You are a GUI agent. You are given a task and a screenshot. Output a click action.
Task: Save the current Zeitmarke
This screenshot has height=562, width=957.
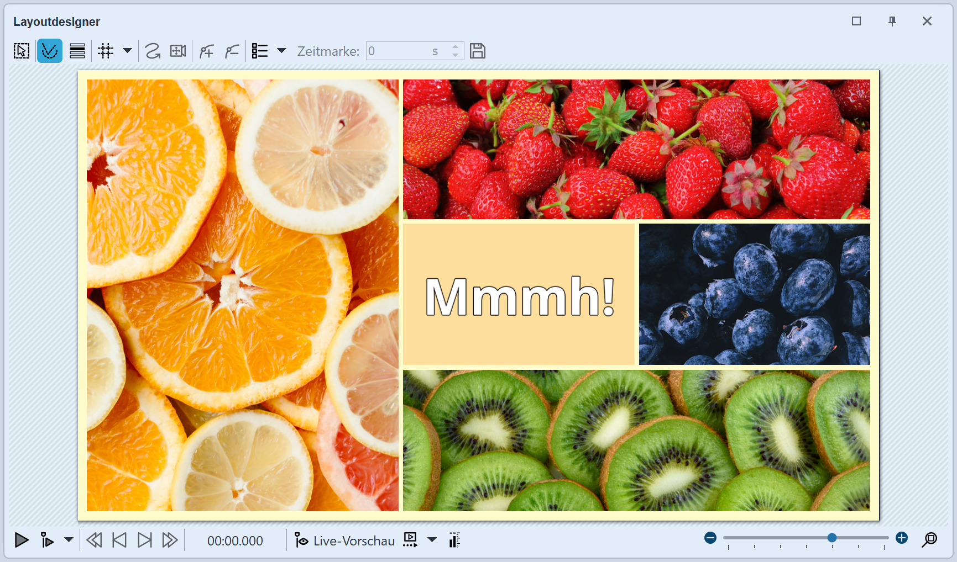click(478, 51)
